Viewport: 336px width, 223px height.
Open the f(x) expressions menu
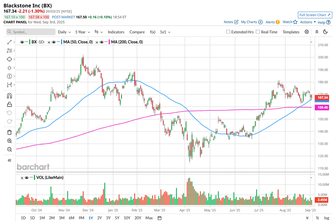click(x=153, y=32)
